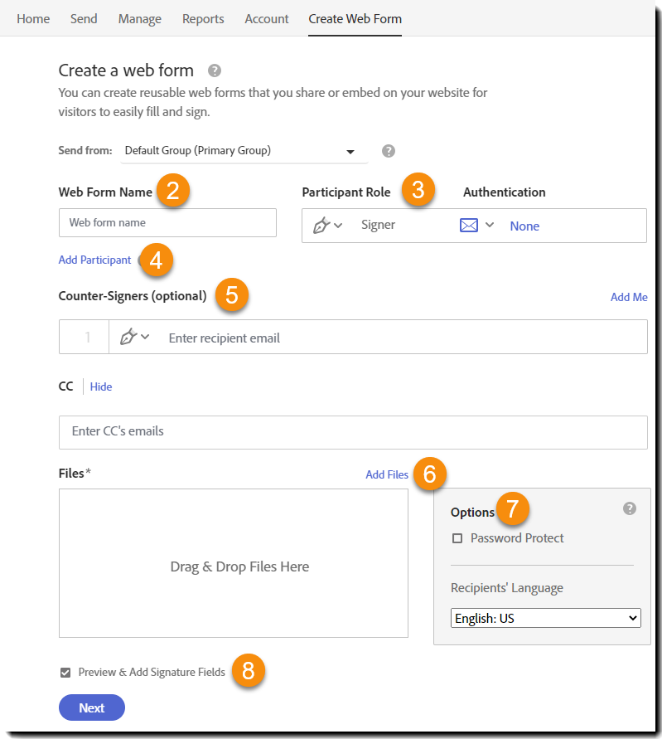Open the Manage tab
The image size is (662, 739).
pyautogui.click(x=140, y=18)
